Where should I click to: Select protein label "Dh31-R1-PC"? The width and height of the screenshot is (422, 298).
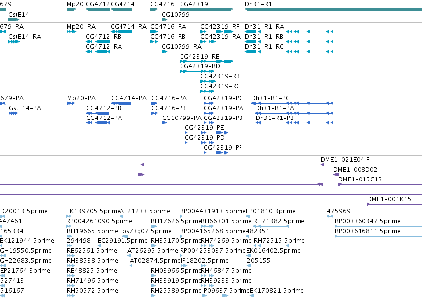click(x=270, y=98)
